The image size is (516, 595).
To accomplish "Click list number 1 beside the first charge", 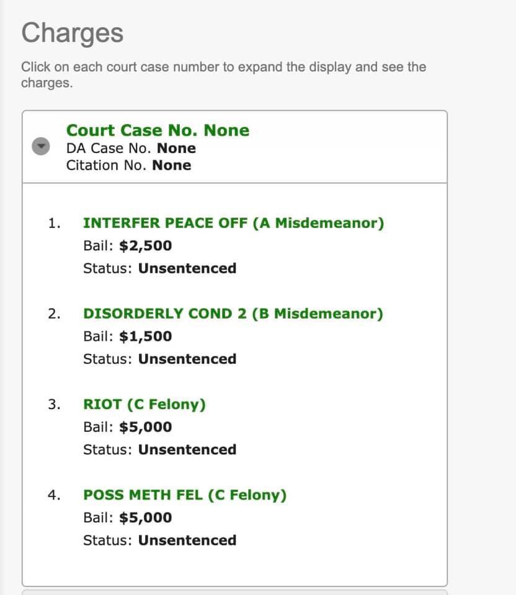I will [54, 223].
